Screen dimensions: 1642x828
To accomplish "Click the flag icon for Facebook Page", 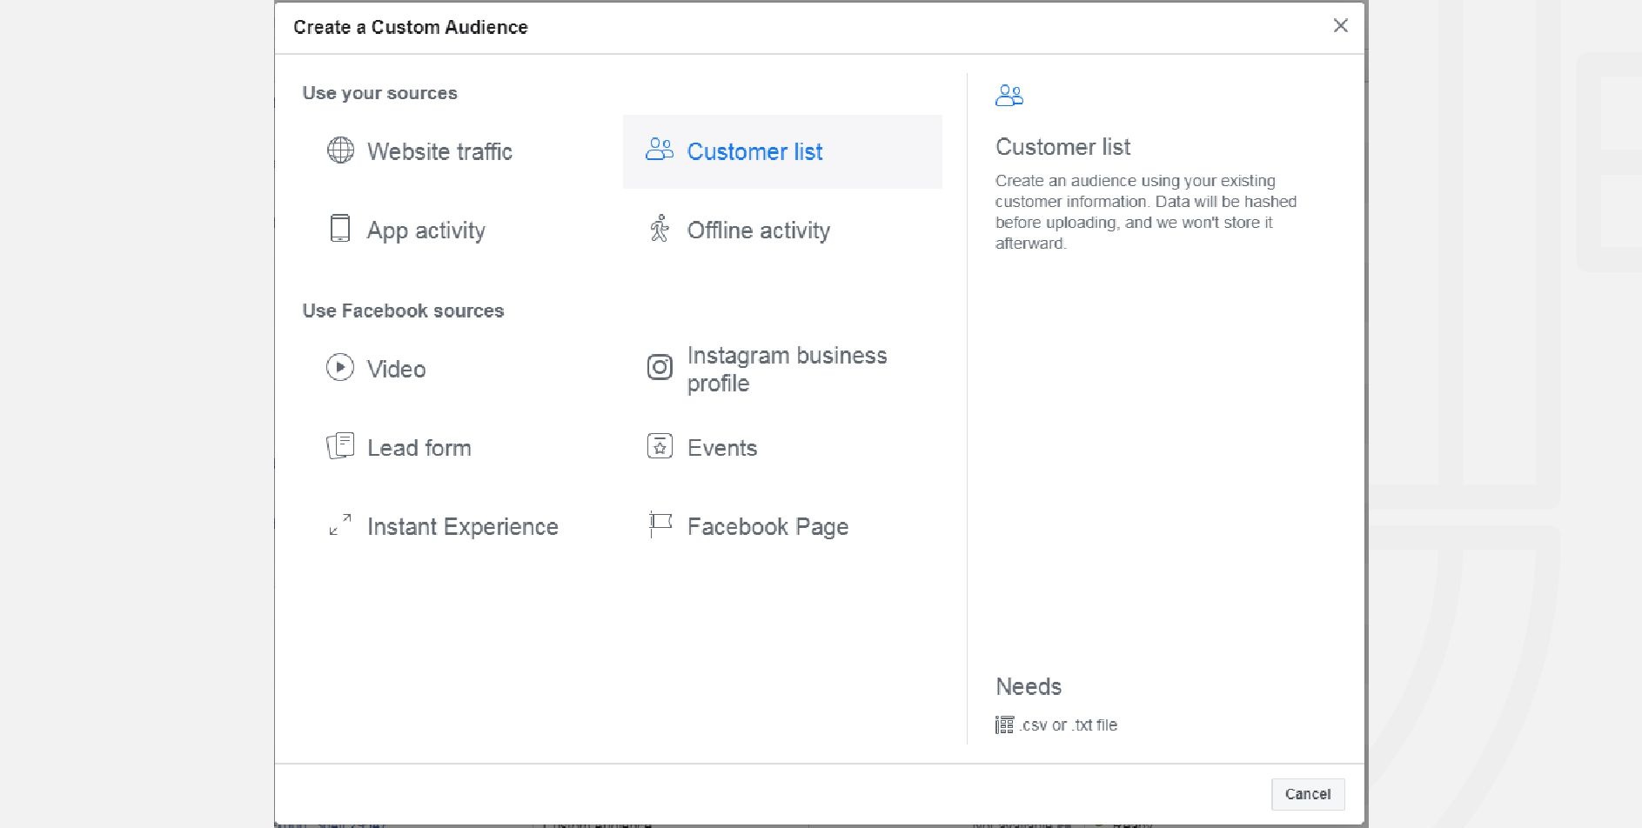I will pos(660,524).
